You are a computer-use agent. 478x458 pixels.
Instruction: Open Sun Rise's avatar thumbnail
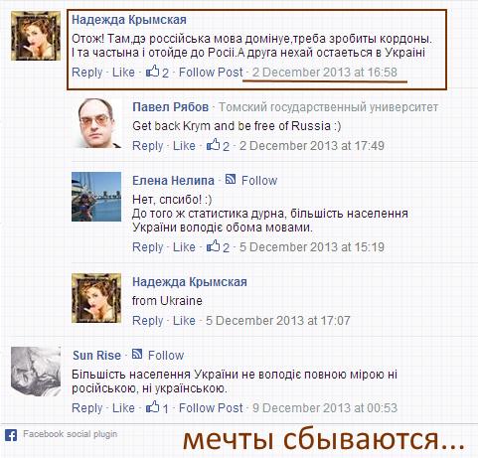(36, 372)
